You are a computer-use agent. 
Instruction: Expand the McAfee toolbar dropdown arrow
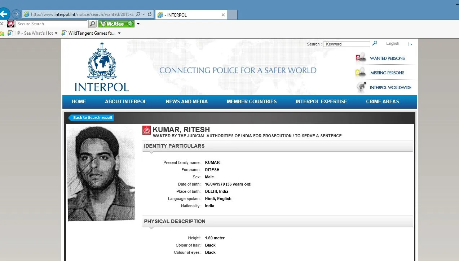pyautogui.click(x=138, y=24)
